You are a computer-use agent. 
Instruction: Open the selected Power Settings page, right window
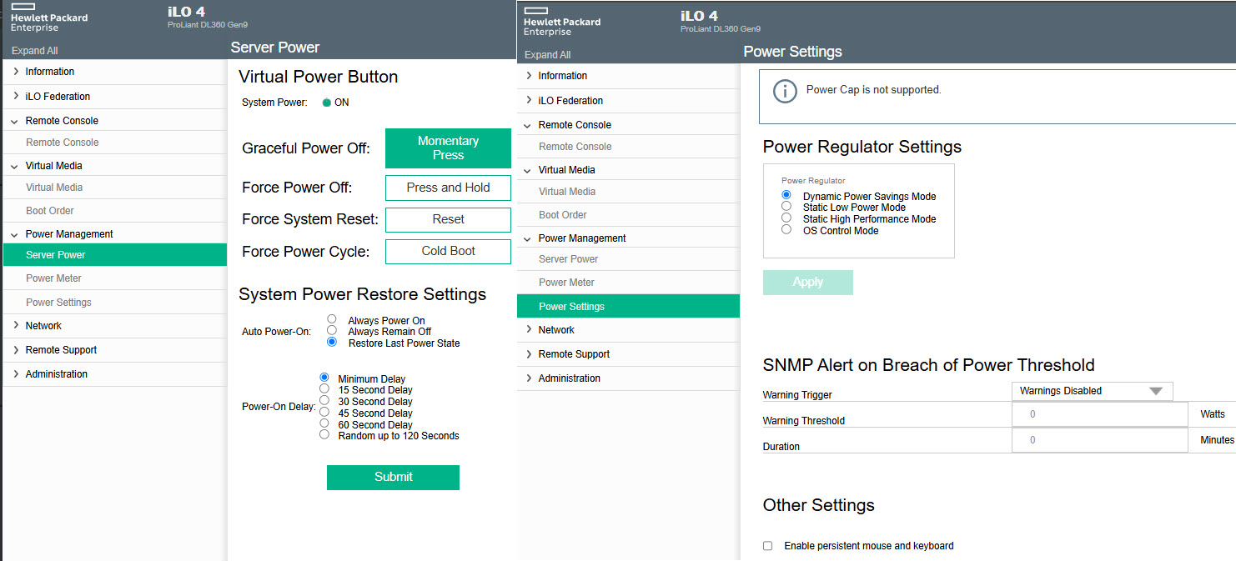[x=628, y=306]
